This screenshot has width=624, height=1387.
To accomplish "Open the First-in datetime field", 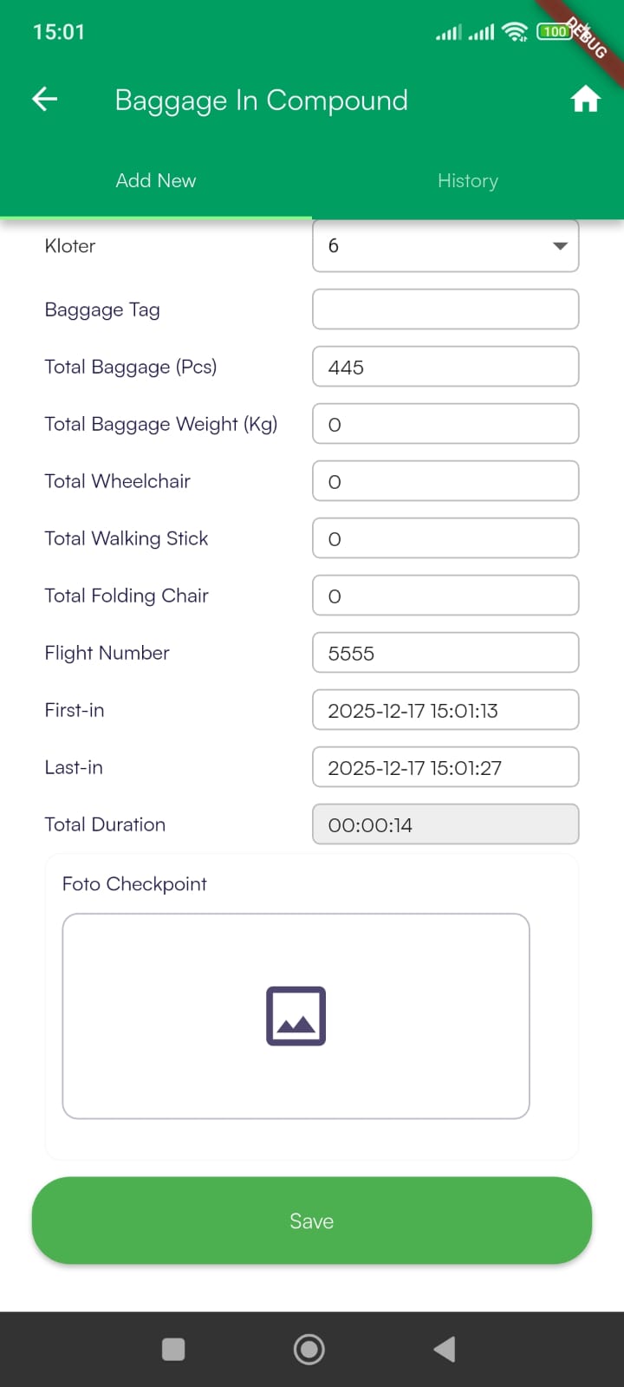I will (445, 710).
